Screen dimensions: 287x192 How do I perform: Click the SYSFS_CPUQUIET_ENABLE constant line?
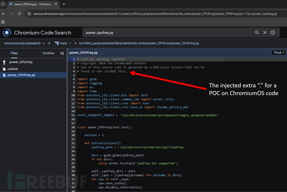point(148,115)
